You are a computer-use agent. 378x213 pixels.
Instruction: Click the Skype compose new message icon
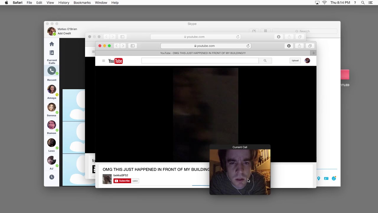pos(254,31)
